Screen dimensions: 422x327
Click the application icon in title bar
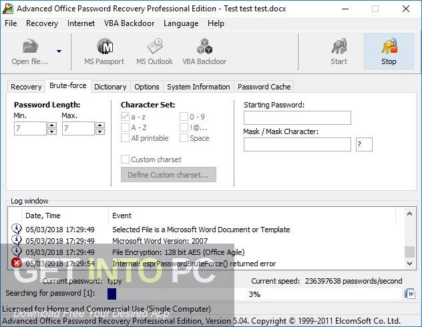(8, 9)
